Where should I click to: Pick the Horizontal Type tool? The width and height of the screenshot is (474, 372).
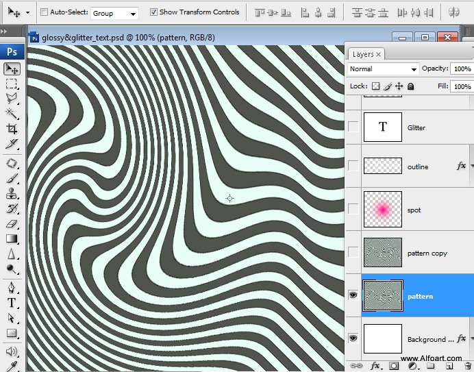[12, 303]
